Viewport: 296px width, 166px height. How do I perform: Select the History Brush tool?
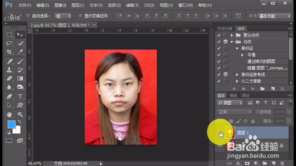coord(20,70)
